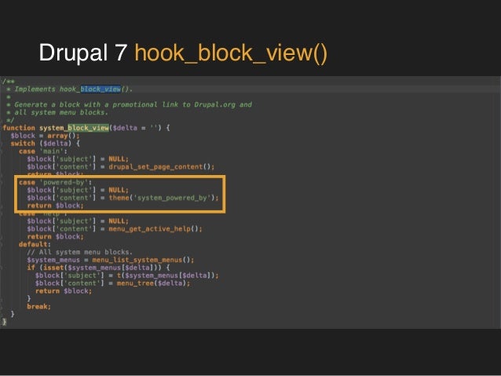
Task: Click the "case 'powered-by':" line
Action: (55, 182)
